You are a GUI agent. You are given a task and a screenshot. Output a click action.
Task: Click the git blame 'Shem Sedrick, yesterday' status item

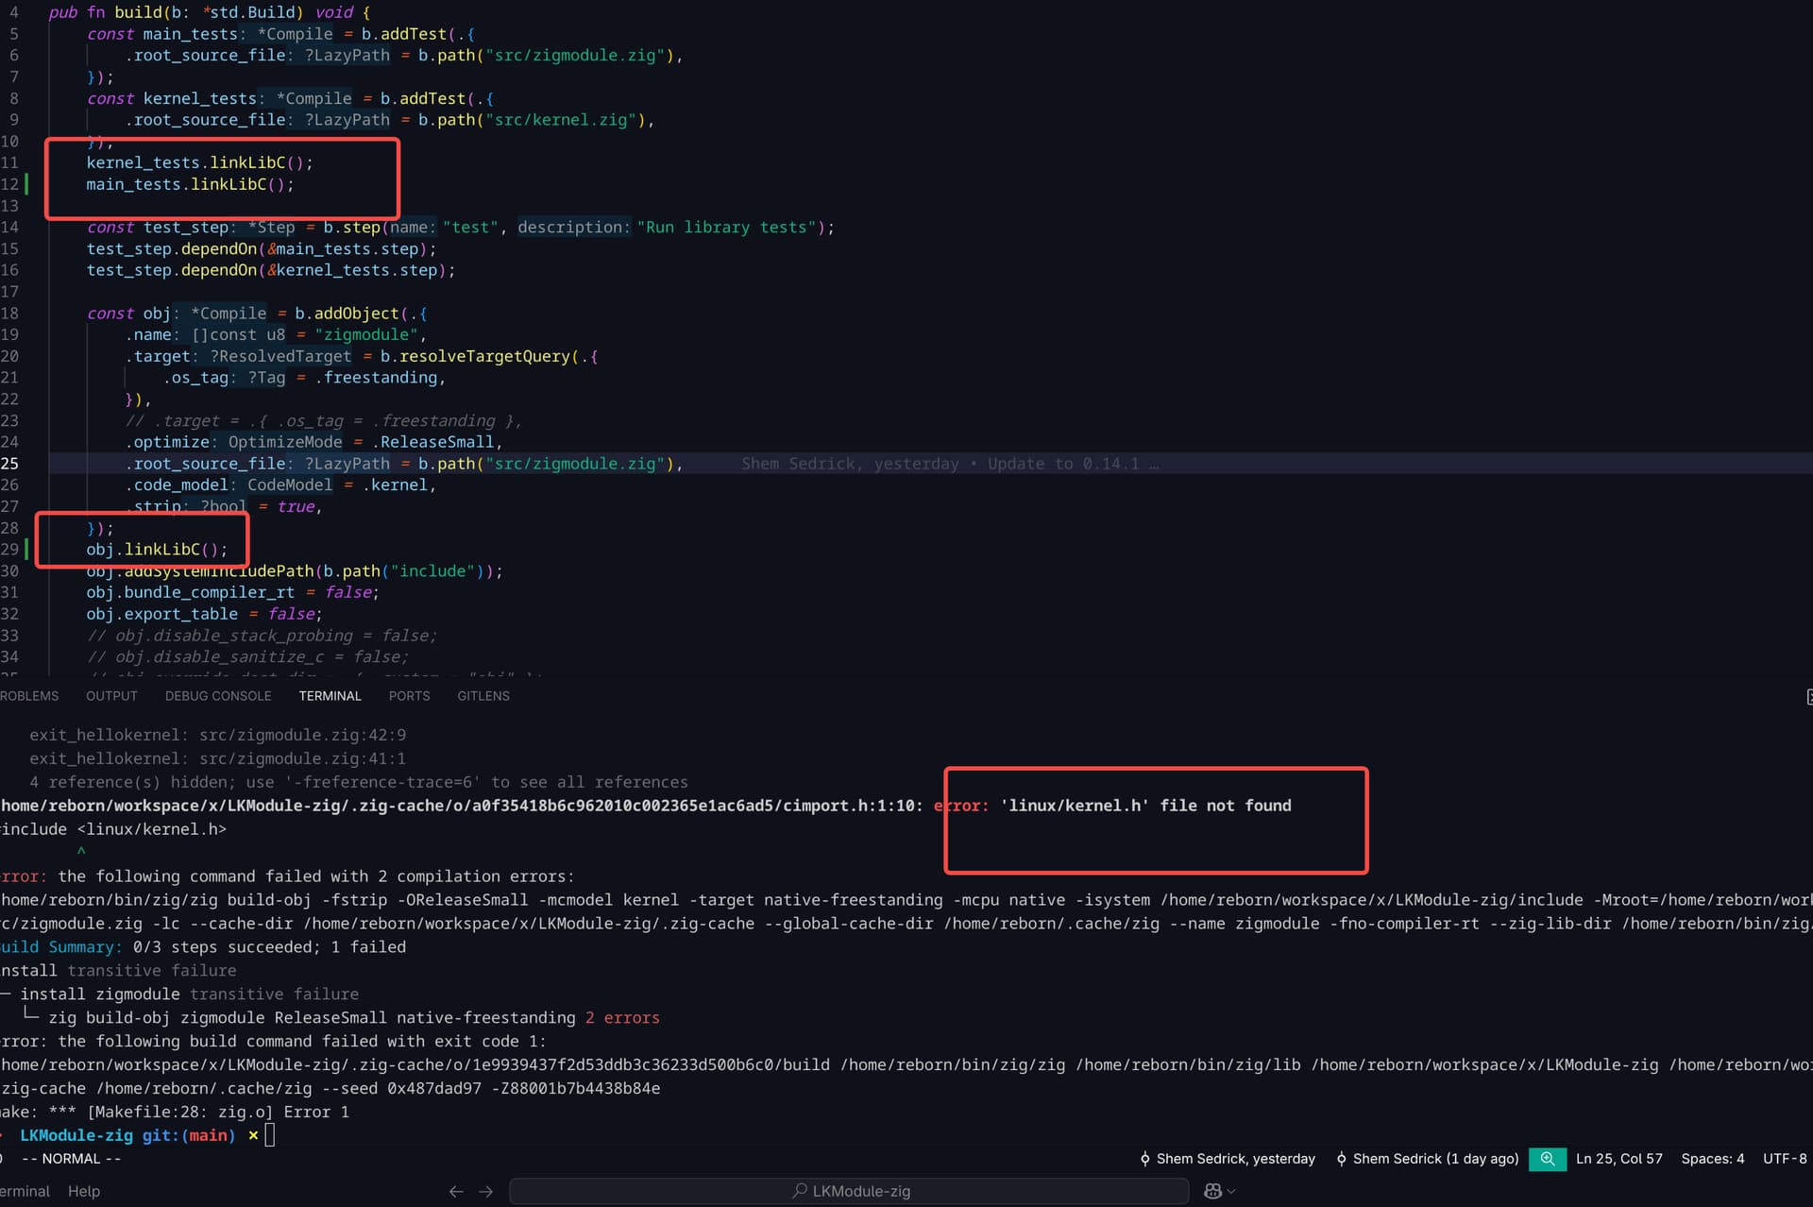tap(1227, 1158)
